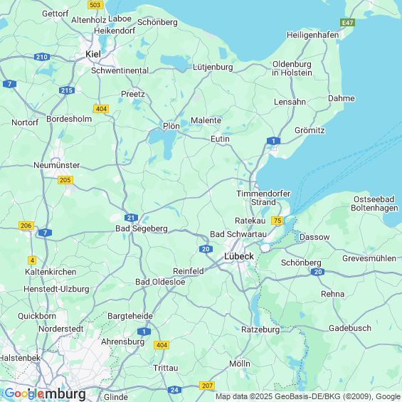Click the Ratzeburg town label
402x402 pixels.
tap(260, 329)
